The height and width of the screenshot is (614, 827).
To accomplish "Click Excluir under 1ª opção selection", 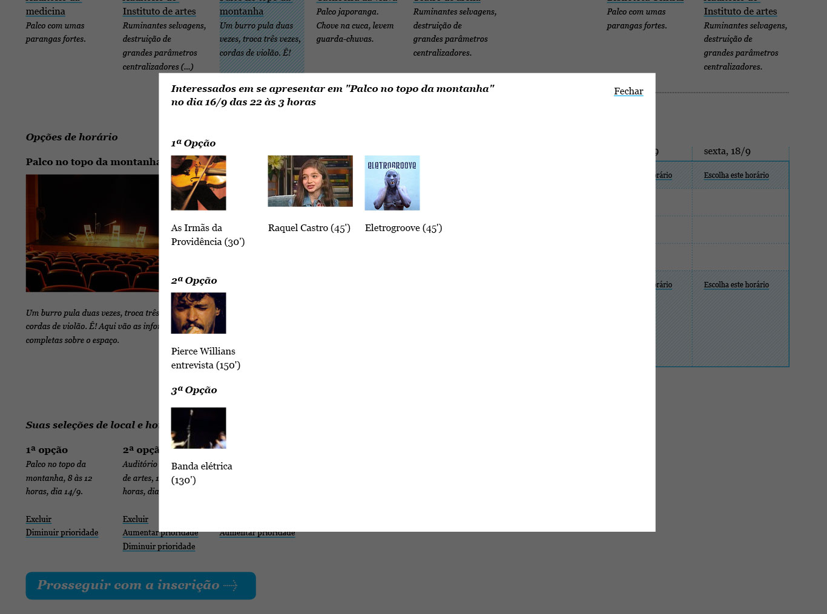I will (38, 519).
